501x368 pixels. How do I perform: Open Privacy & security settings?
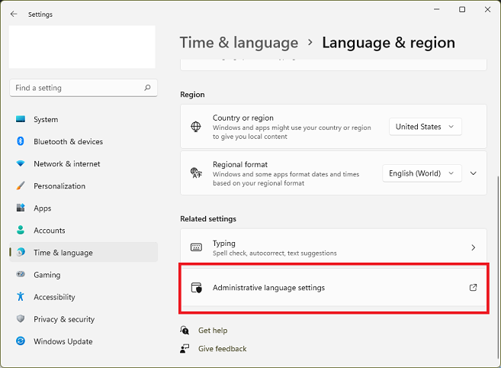pyautogui.click(x=83, y=319)
